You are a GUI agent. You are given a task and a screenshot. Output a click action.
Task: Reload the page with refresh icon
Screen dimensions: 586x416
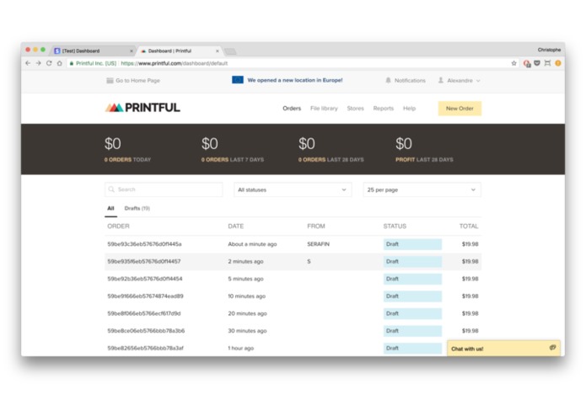49,63
